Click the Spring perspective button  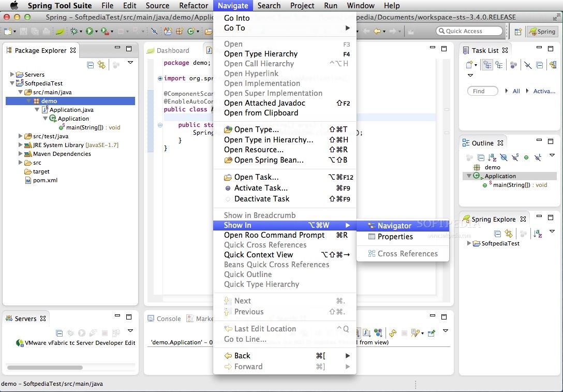click(x=542, y=32)
